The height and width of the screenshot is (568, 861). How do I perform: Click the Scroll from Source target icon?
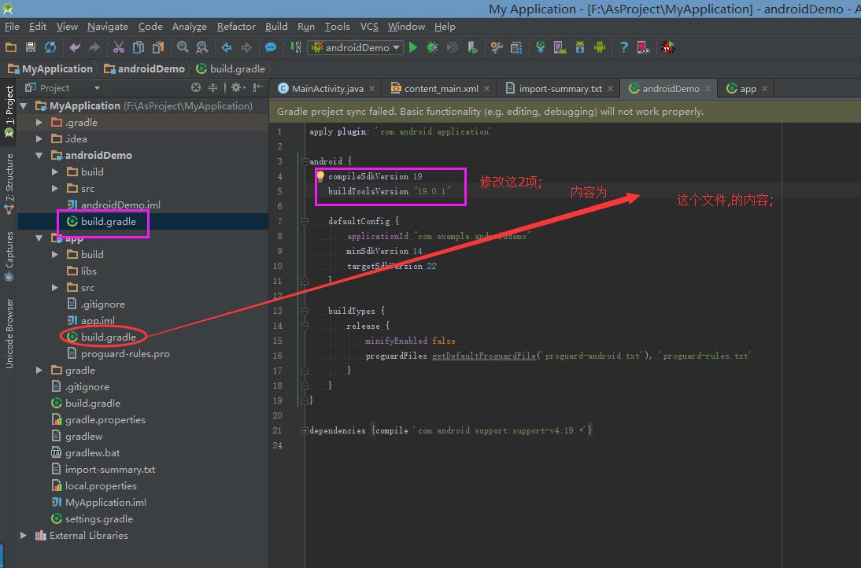(x=195, y=88)
